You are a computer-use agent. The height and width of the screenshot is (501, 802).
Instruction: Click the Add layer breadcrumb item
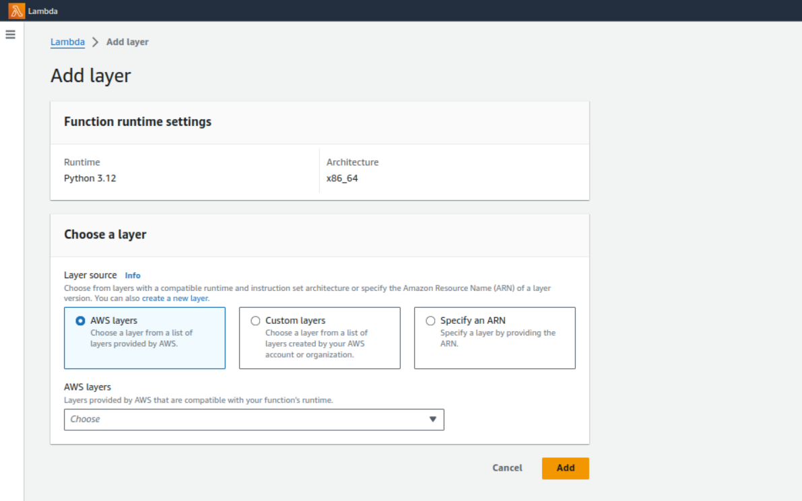(127, 42)
